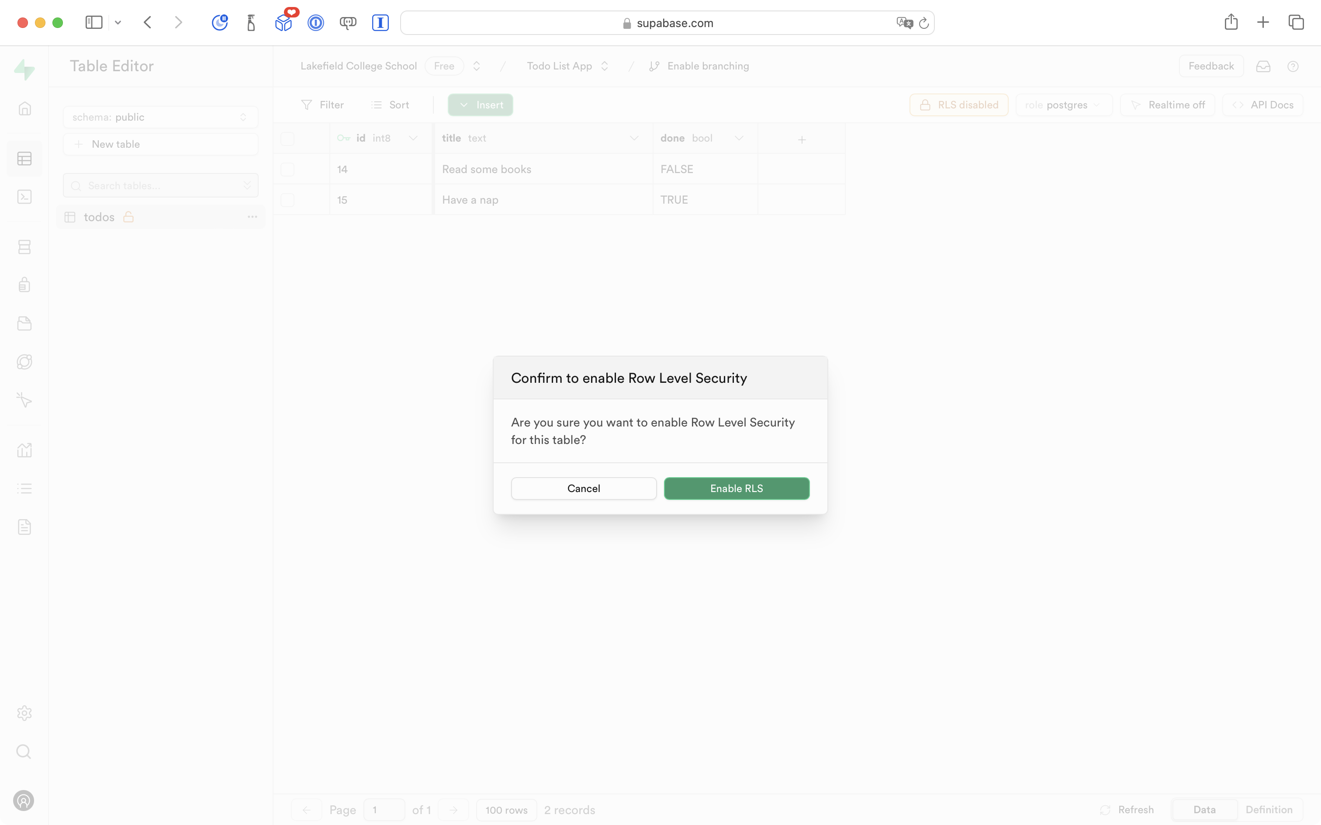This screenshot has width=1321, height=825.
Task: Open the schema public dropdown
Action: click(x=160, y=117)
